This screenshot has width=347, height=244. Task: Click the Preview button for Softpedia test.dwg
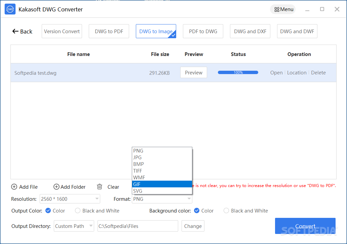tap(194, 72)
